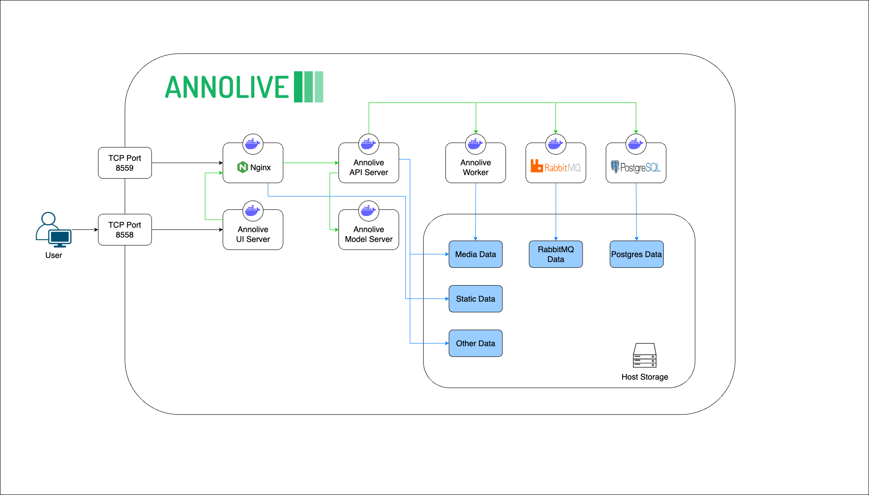
Task: Click the green Nginx hexagon logo
Action: (x=242, y=168)
